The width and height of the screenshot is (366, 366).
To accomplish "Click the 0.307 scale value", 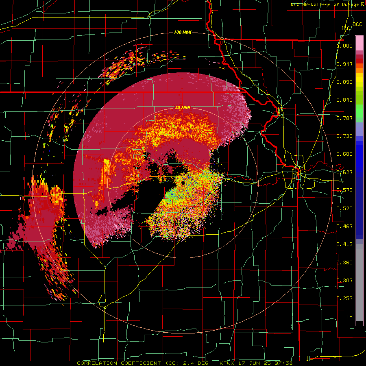I will tap(344, 281).
